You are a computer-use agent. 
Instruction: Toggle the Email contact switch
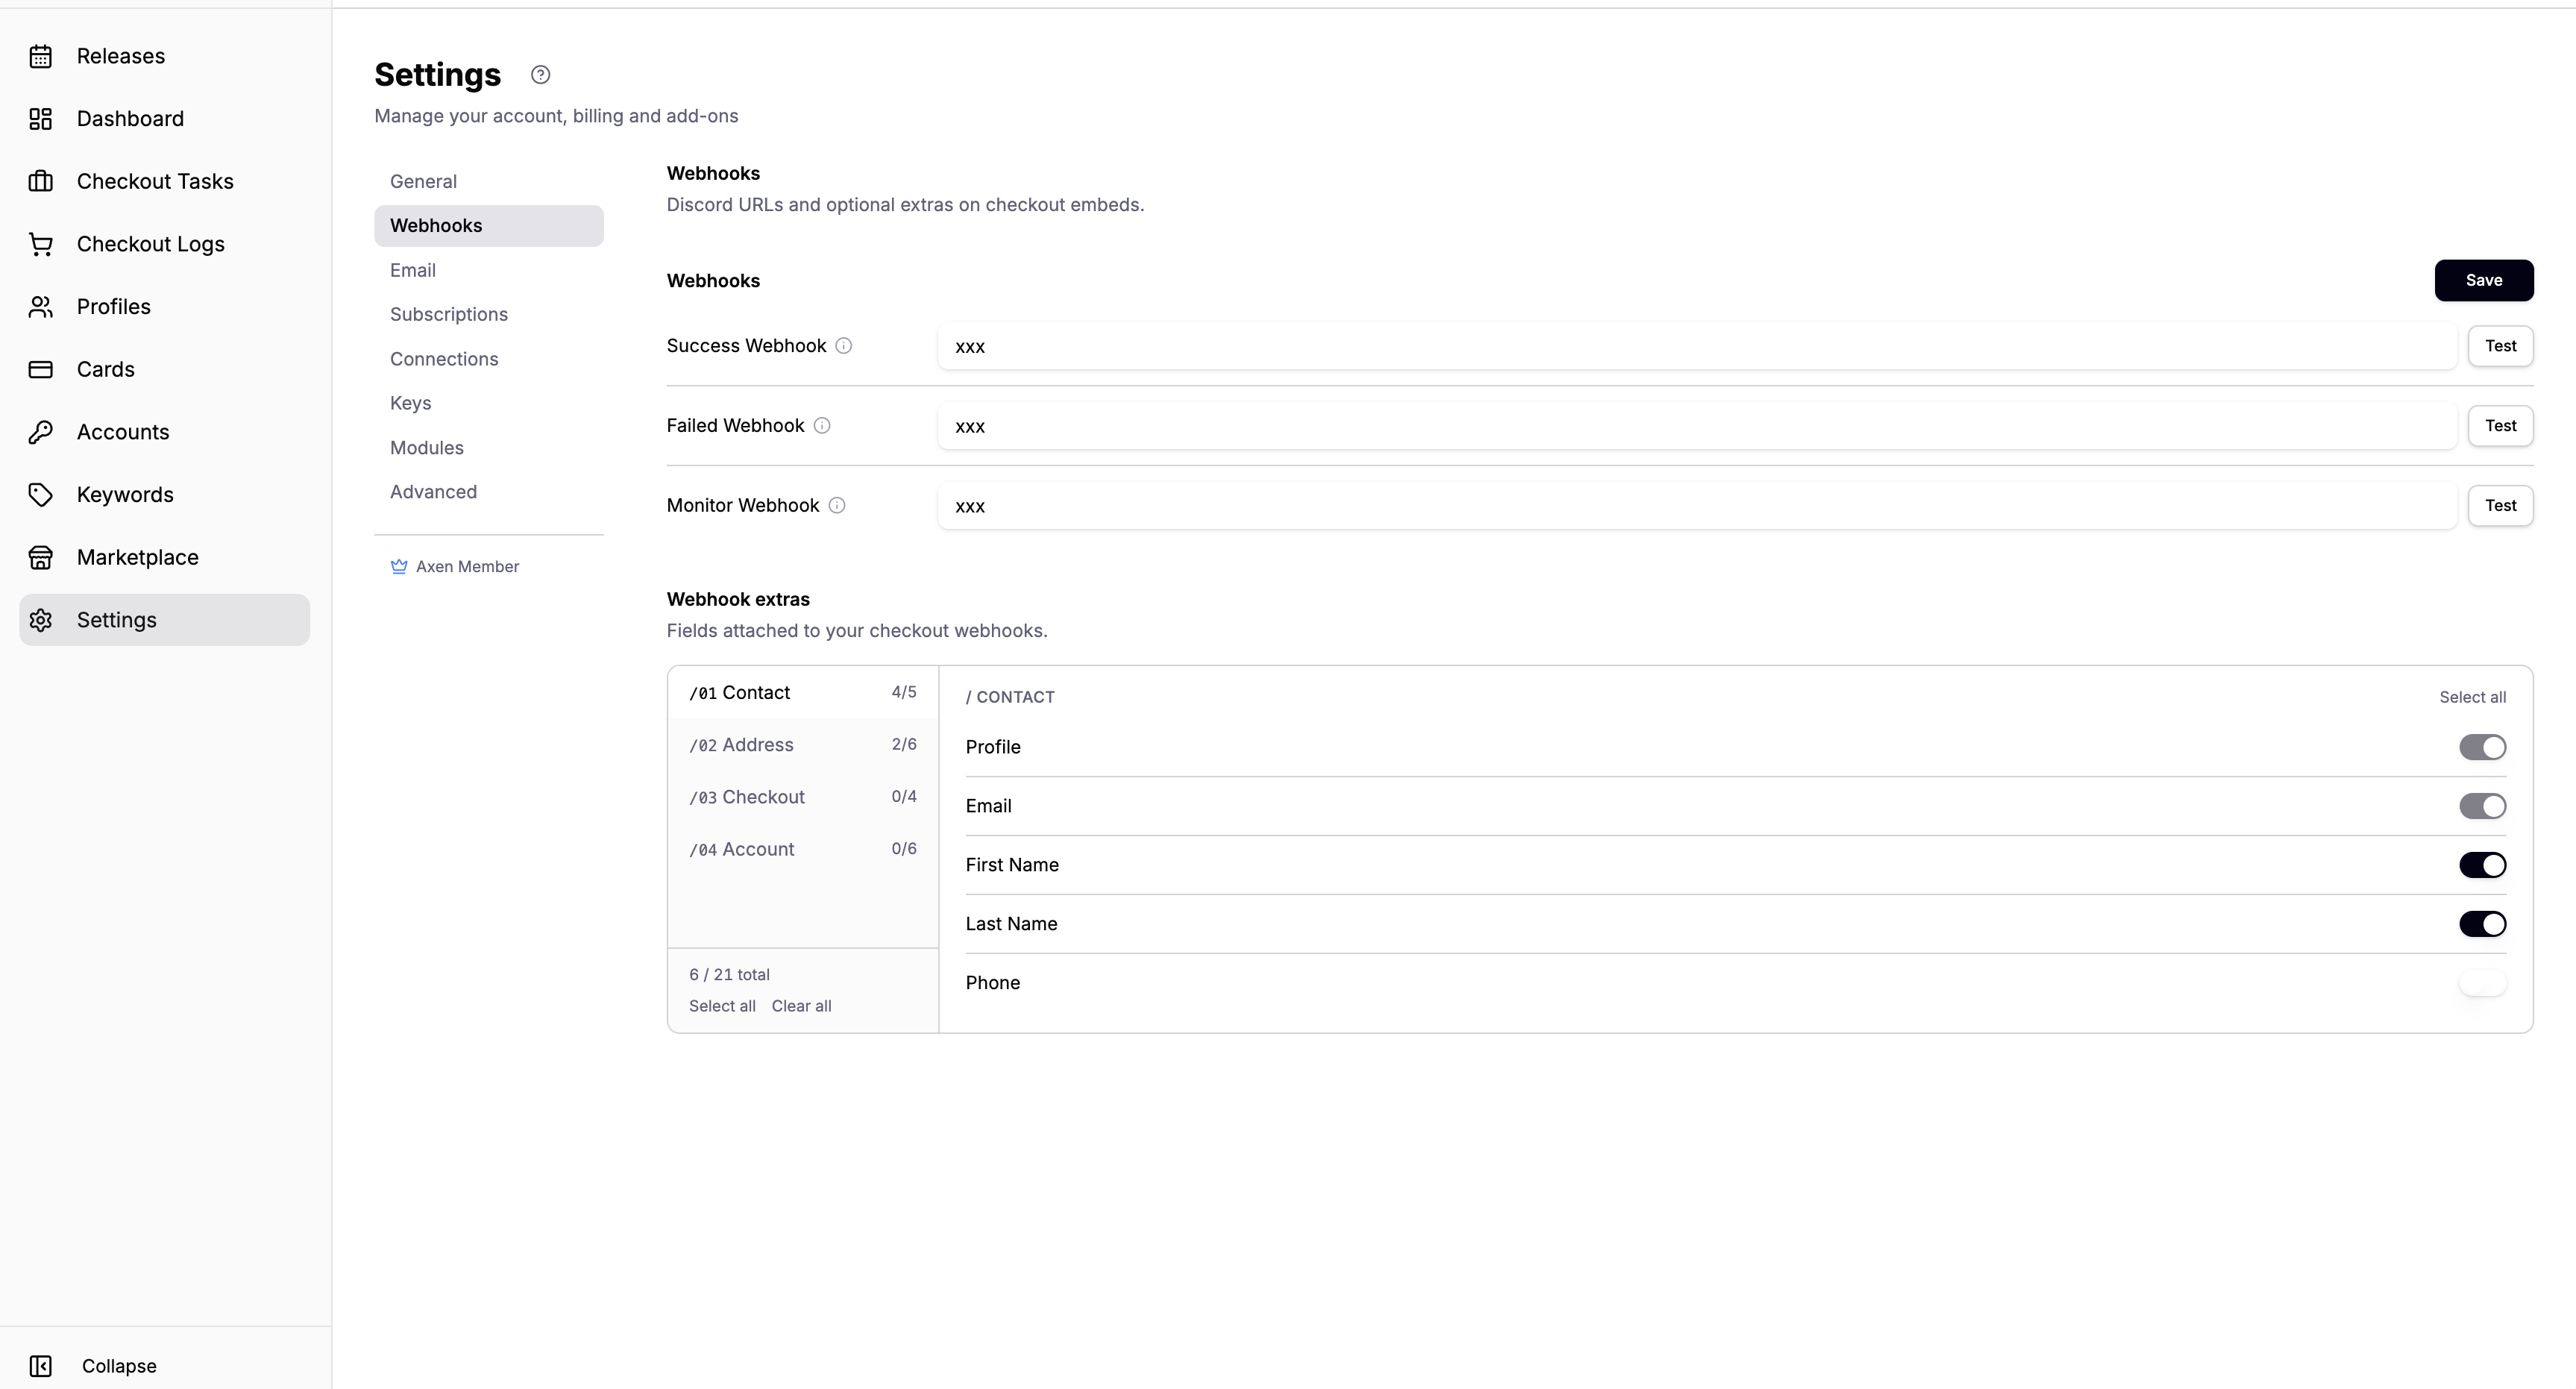pos(2482,806)
